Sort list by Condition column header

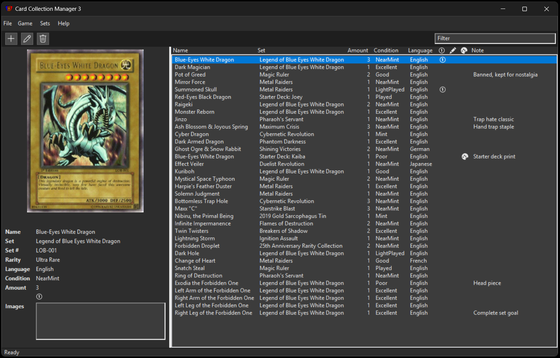coord(386,50)
